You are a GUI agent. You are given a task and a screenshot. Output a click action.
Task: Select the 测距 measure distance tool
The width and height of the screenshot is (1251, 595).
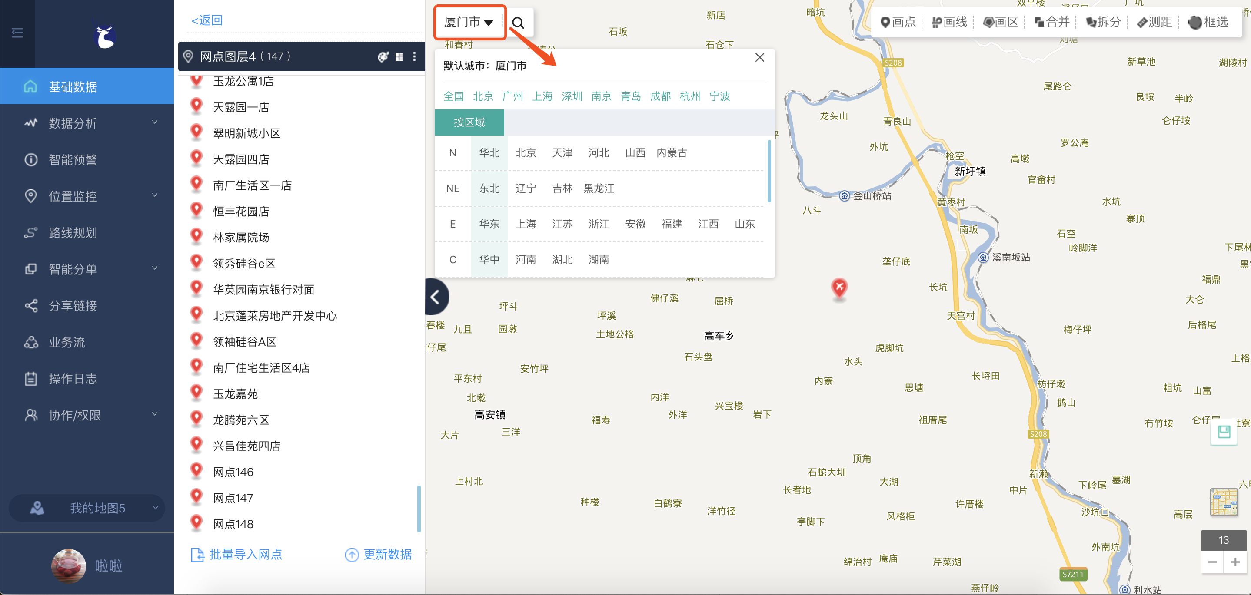[1154, 22]
